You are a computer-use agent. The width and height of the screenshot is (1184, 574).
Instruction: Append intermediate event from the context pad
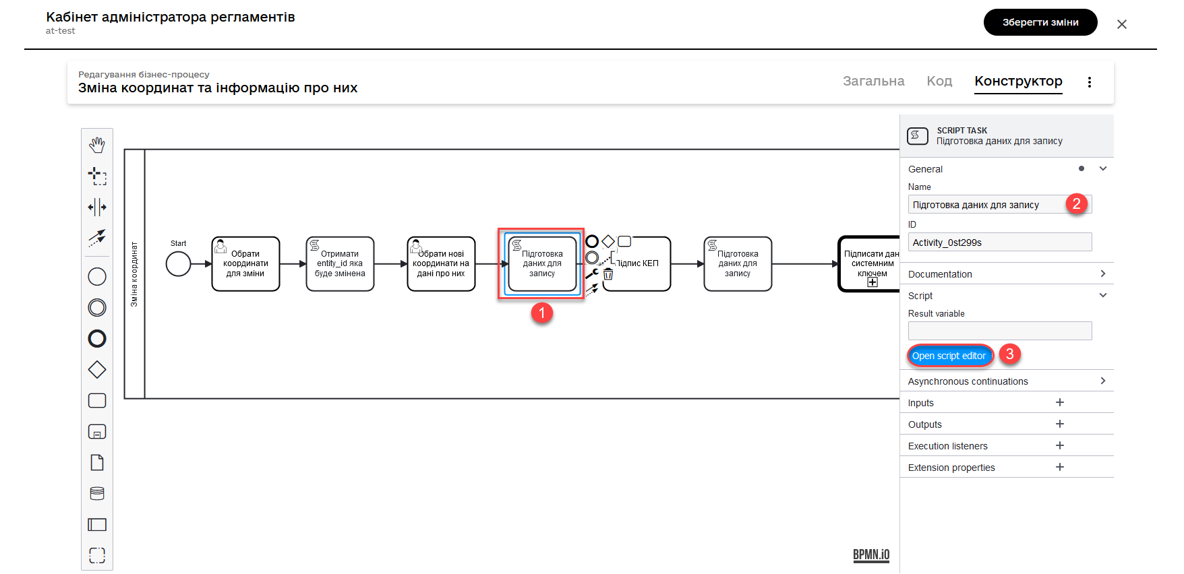click(x=592, y=257)
